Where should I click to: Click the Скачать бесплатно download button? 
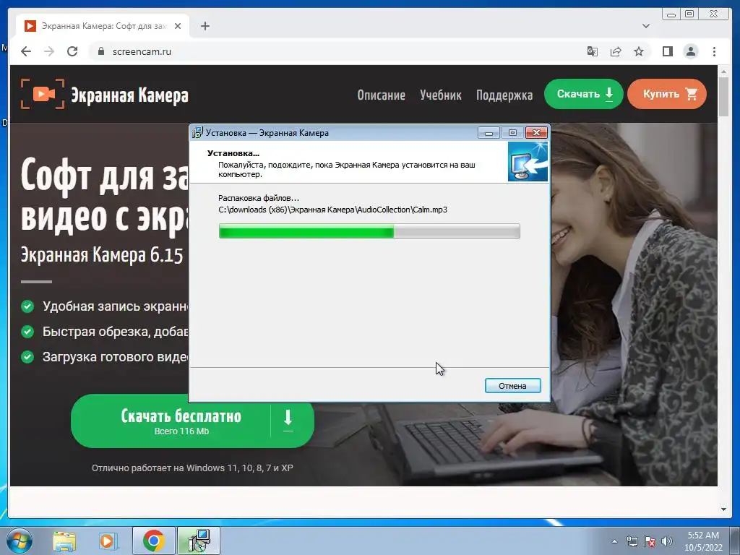(x=192, y=421)
